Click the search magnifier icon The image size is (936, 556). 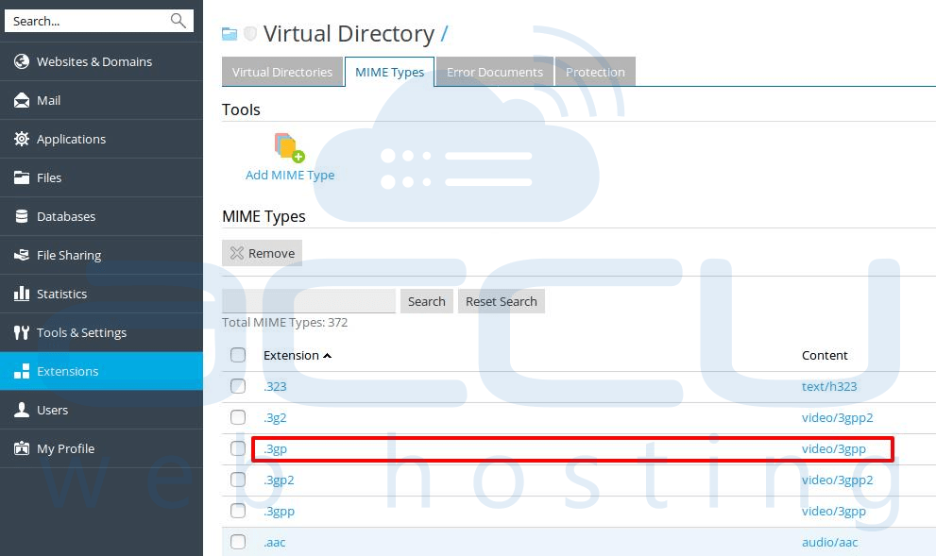pyautogui.click(x=179, y=20)
